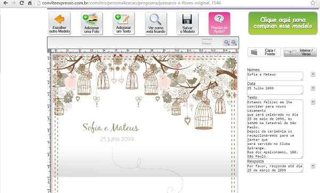Switch to Interior / Verso view
The height and width of the screenshot is (193, 320).
pos(300,52)
